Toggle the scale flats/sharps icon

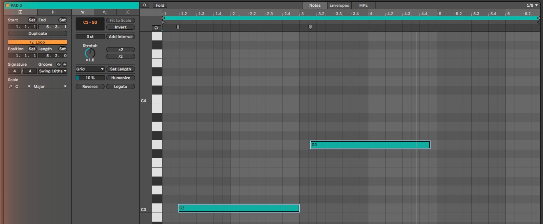coord(11,86)
